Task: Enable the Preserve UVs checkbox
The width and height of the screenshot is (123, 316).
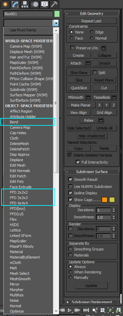Action: pyautogui.click(x=72, y=48)
